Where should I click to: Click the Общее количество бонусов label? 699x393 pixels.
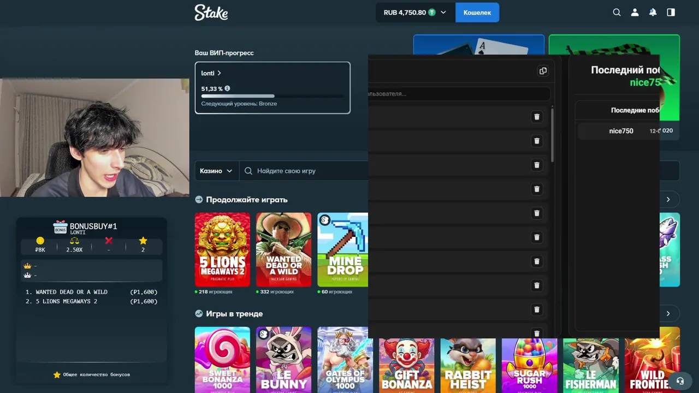97,374
